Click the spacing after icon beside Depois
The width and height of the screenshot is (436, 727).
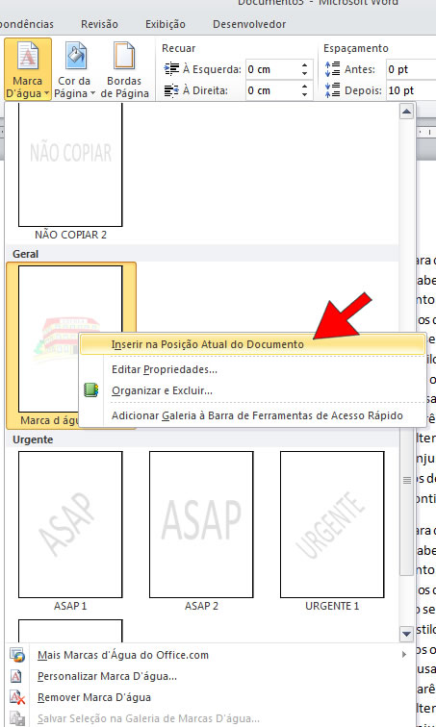pos(332,90)
